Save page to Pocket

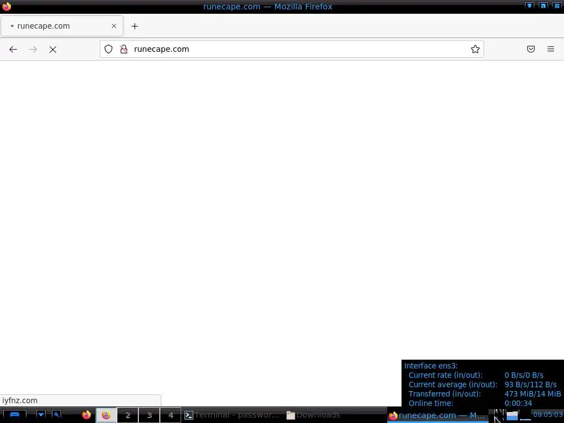[531, 49]
